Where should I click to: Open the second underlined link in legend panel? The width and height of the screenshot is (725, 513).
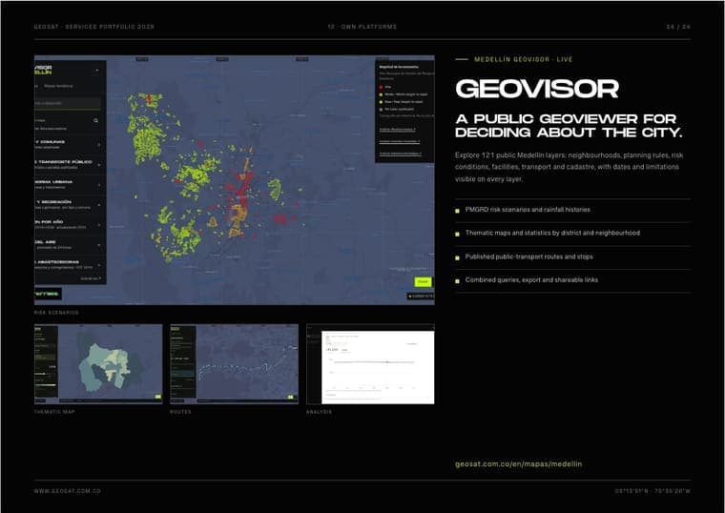(x=400, y=141)
